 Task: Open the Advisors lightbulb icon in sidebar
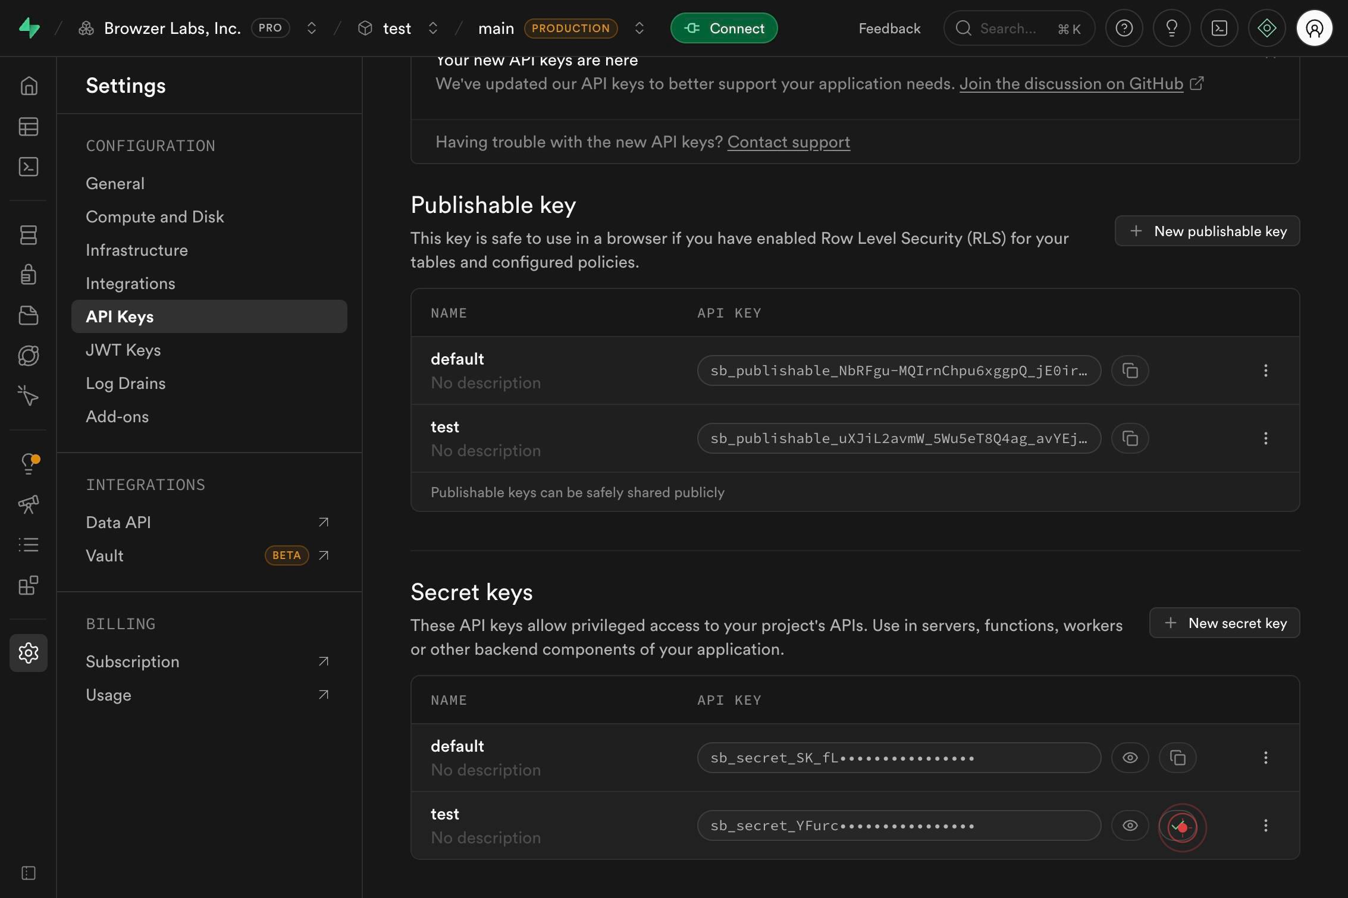point(29,464)
